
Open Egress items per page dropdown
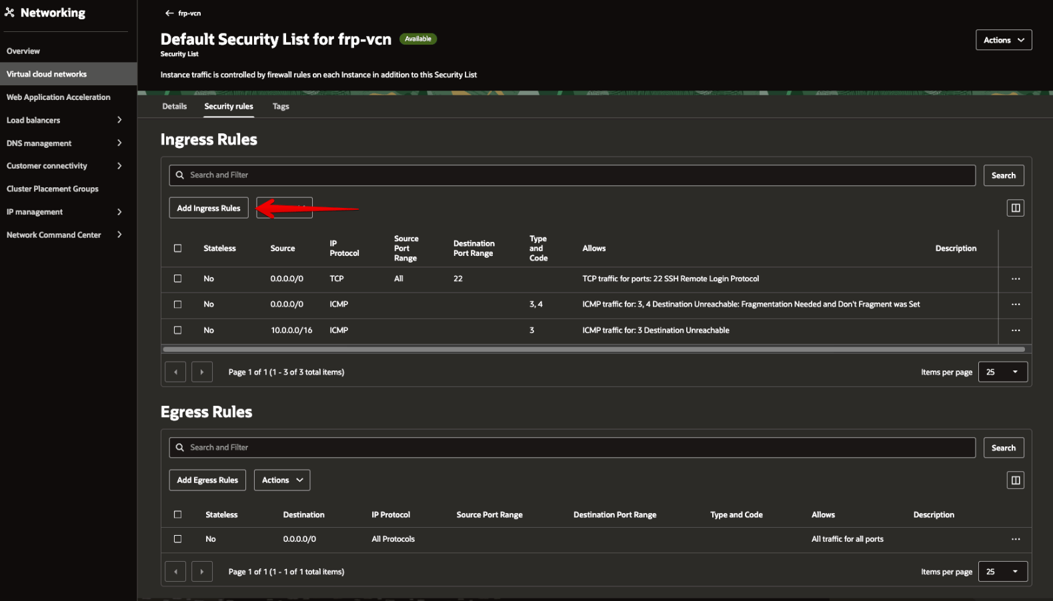click(1002, 572)
